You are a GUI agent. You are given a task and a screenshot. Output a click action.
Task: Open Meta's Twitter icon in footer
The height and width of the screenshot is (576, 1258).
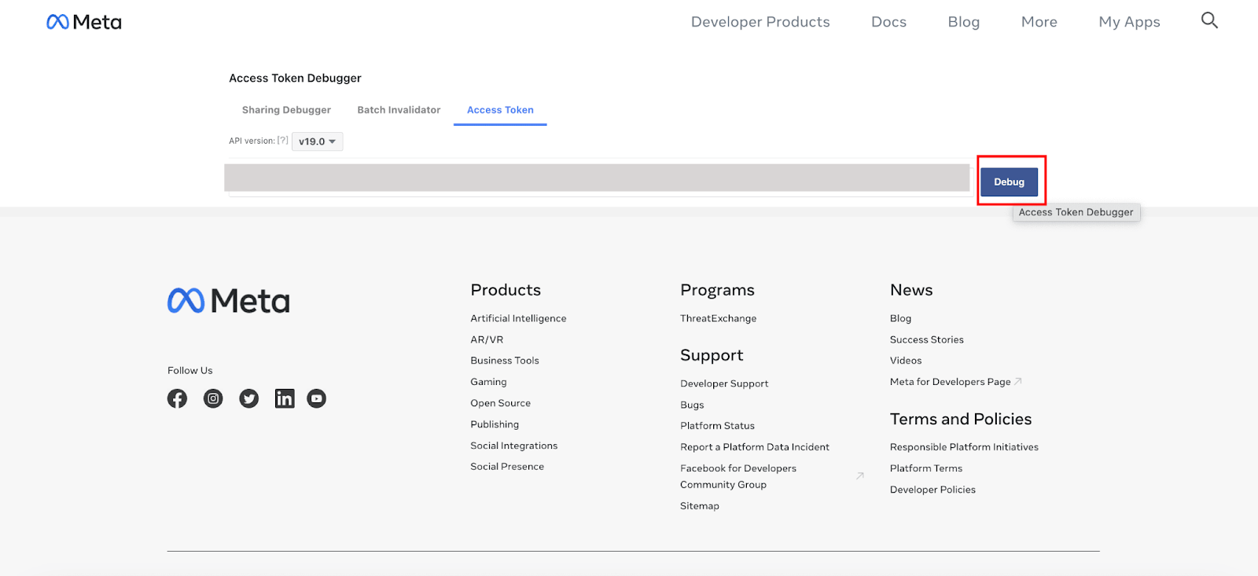(249, 398)
